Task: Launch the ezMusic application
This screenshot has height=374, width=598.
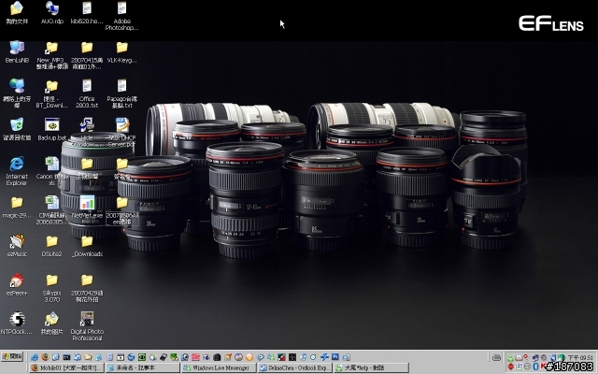Action: pos(17,245)
